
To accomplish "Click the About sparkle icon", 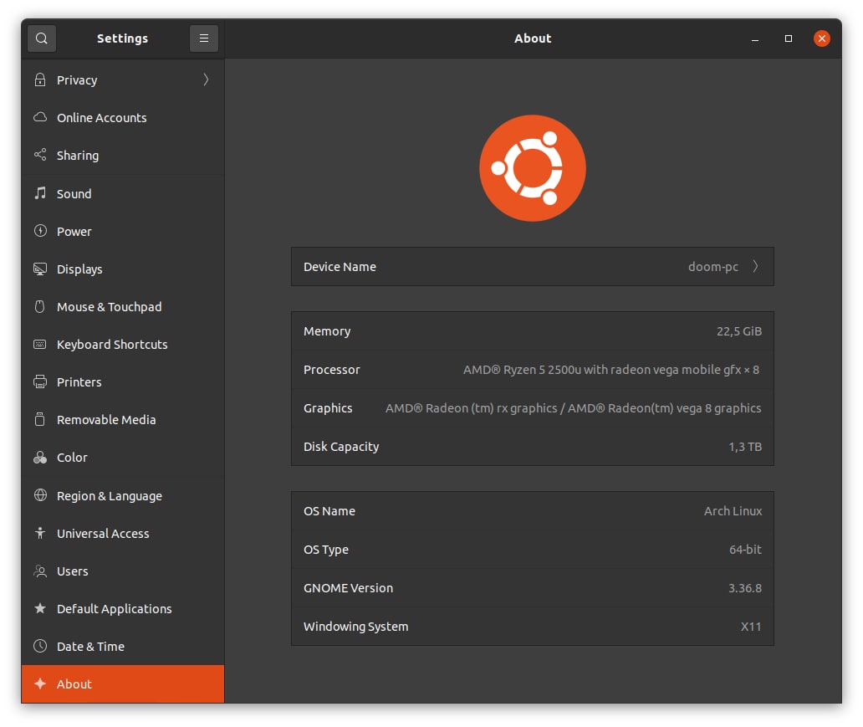I will [x=40, y=683].
